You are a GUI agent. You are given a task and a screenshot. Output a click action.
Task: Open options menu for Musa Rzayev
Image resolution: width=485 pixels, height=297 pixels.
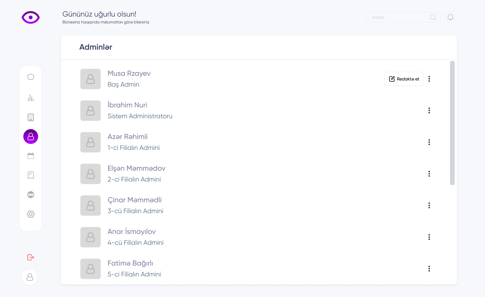[429, 79]
